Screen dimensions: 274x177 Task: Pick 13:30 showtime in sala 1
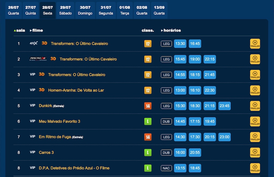click(x=180, y=43)
